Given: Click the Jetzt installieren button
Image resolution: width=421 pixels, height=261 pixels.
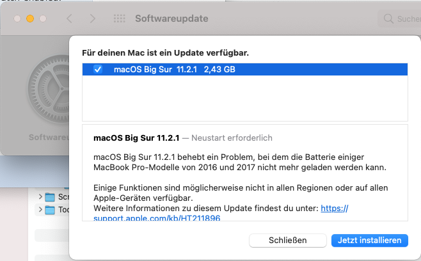Looking at the screenshot, I should 369,240.
